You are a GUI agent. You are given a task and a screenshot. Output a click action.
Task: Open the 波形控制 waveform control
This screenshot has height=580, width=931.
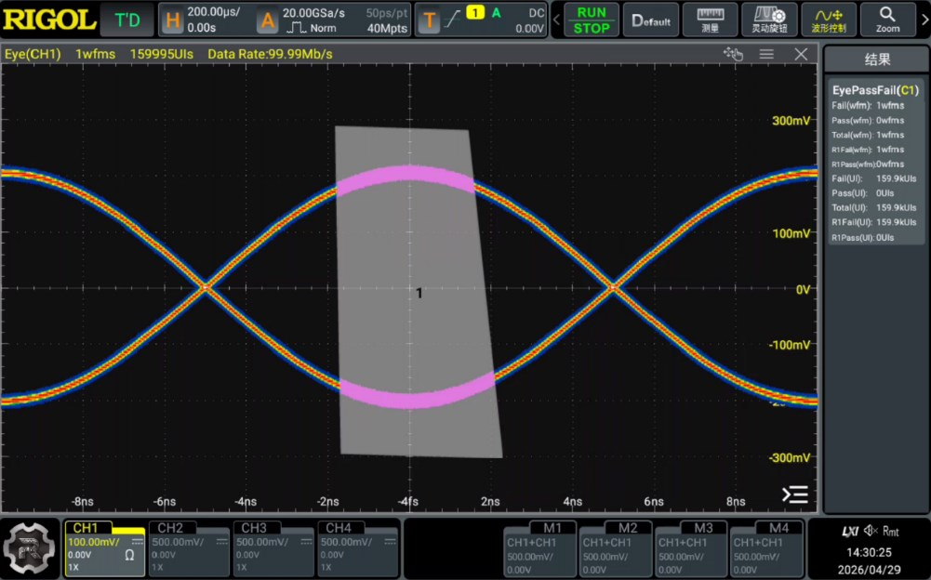pyautogui.click(x=829, y=20)
